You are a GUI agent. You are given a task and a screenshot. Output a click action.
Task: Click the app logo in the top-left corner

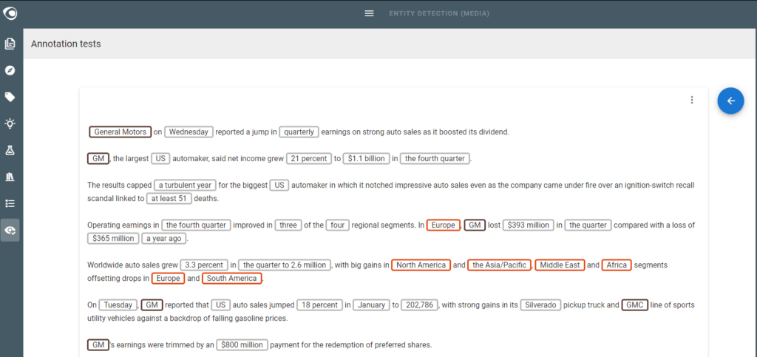10,13
